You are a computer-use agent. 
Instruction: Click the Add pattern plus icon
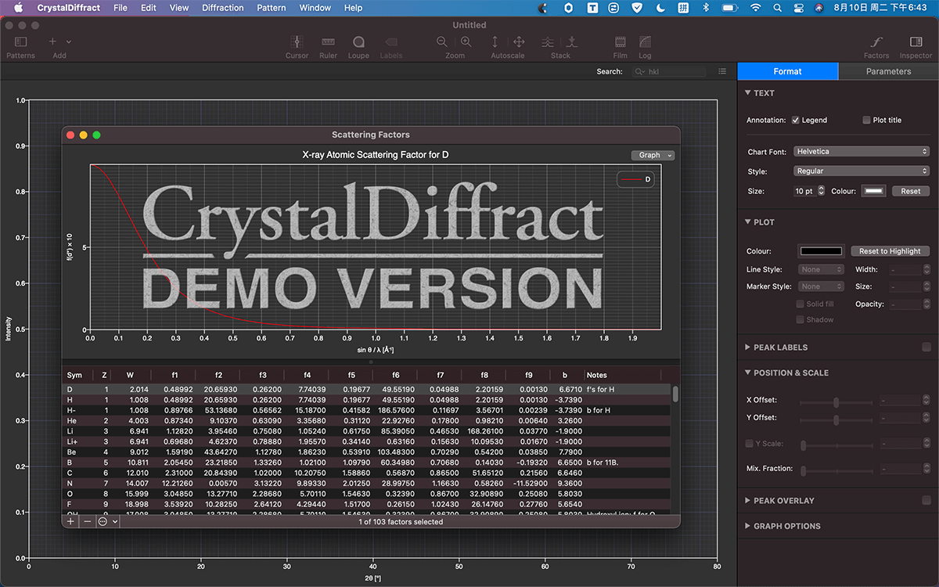[x=52, y=41]
